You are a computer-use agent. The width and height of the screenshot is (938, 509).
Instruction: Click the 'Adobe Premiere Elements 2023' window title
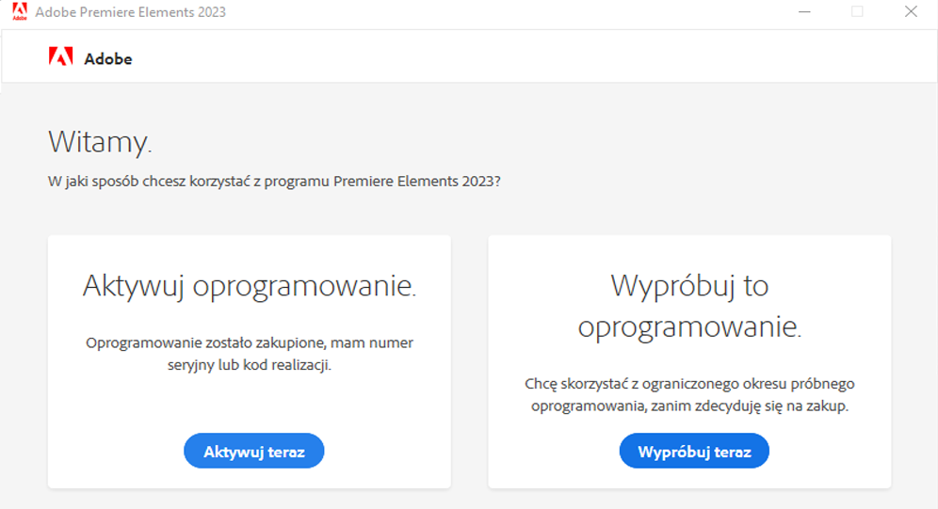click(130, 12)
